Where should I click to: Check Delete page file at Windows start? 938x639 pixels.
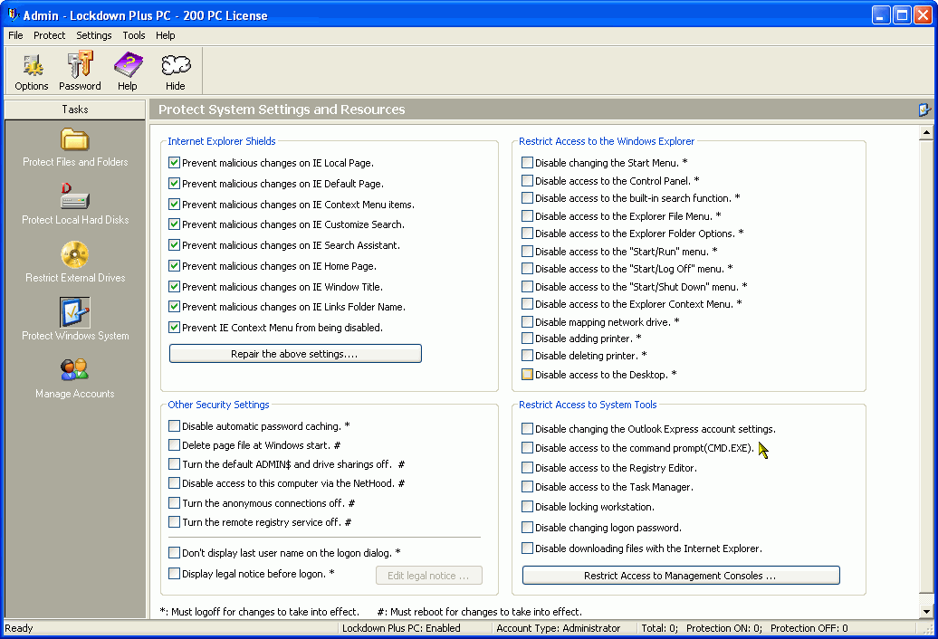coord(174,445)
